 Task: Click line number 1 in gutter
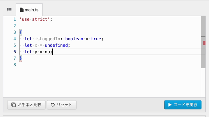coord(15,19)
